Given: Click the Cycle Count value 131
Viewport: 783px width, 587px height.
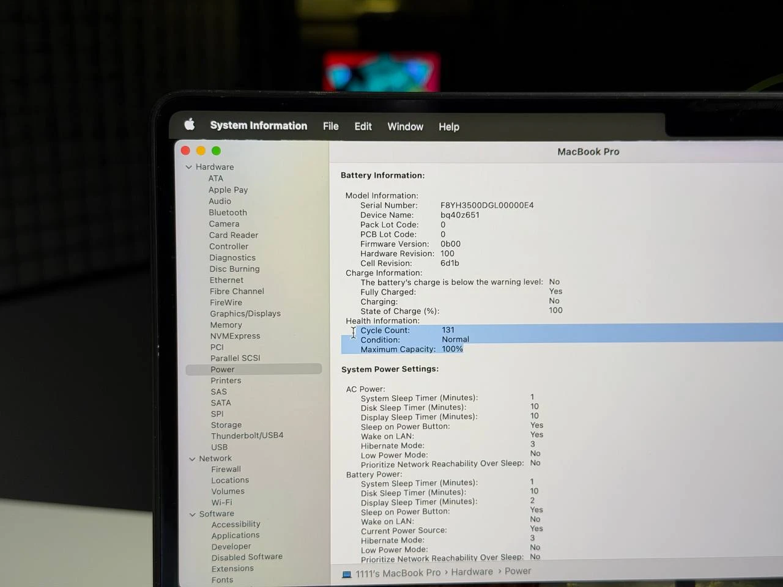Looking at the screenshot, I should 448,330.
